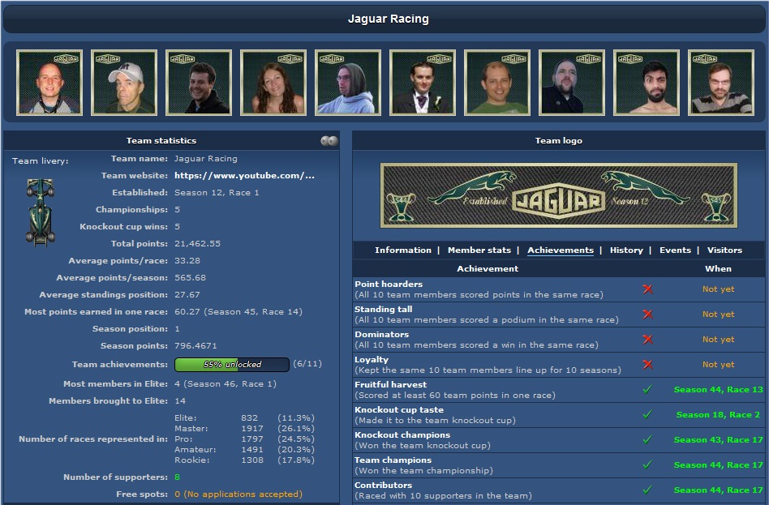Click the green check for Knockout cup taste
Image resolution: width=769 pixels, height=505 pixels.
click(x=647, y=414)
